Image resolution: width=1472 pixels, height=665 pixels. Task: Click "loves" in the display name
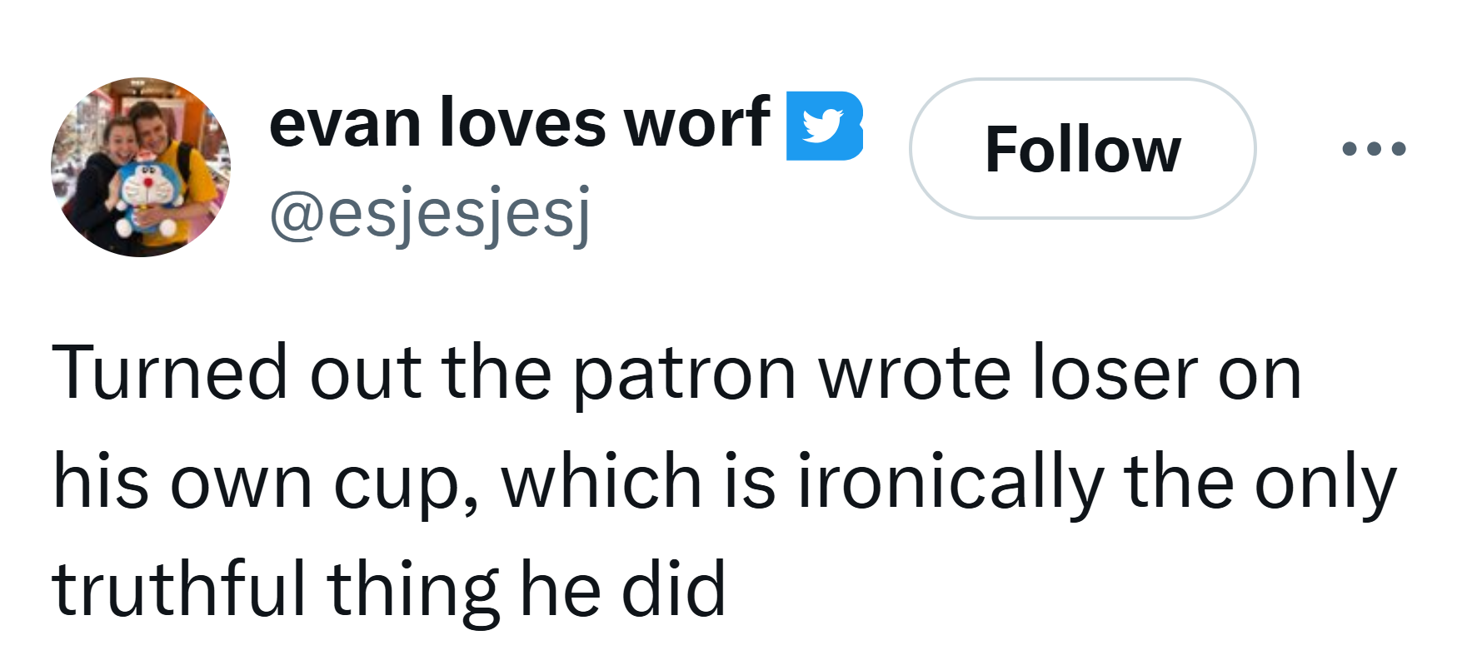[522, 123]
